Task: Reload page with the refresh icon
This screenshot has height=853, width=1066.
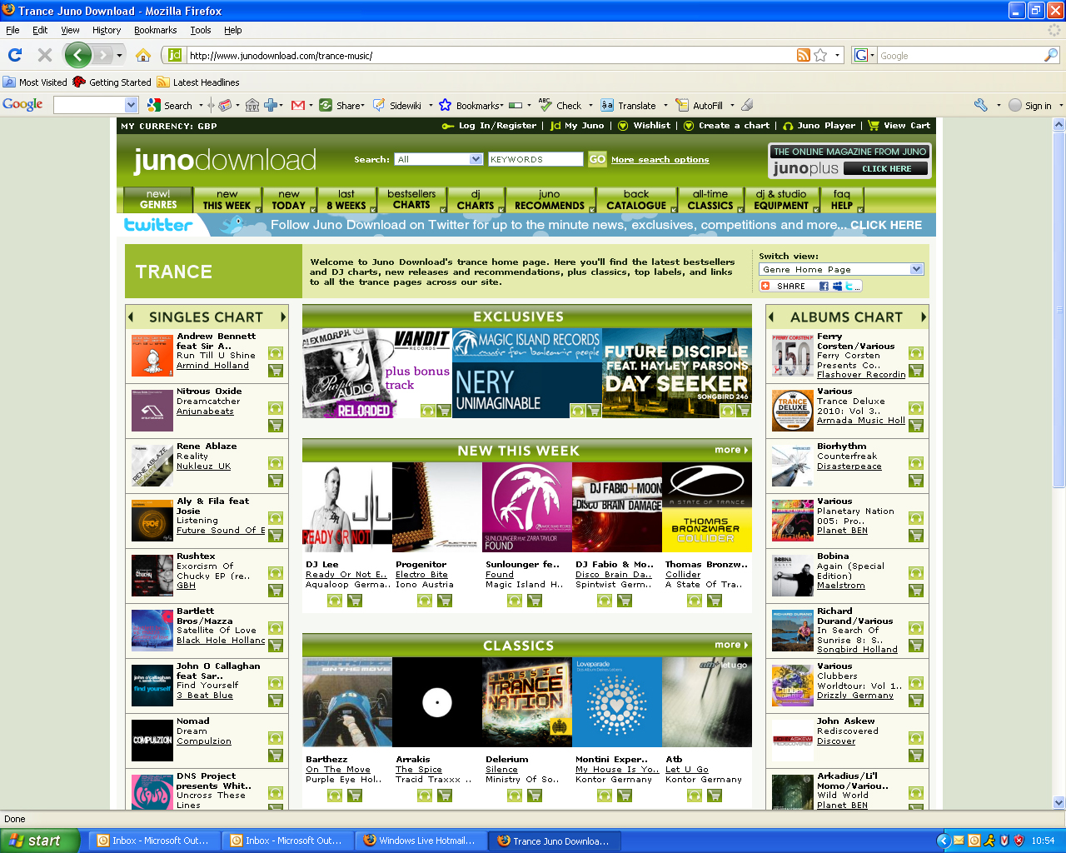Action: 15,56
